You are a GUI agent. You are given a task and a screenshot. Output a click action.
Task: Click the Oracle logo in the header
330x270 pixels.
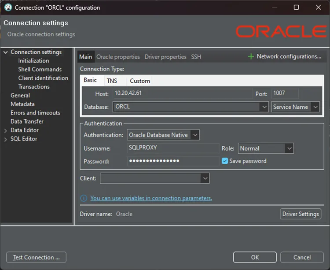[x=282, y=32]
